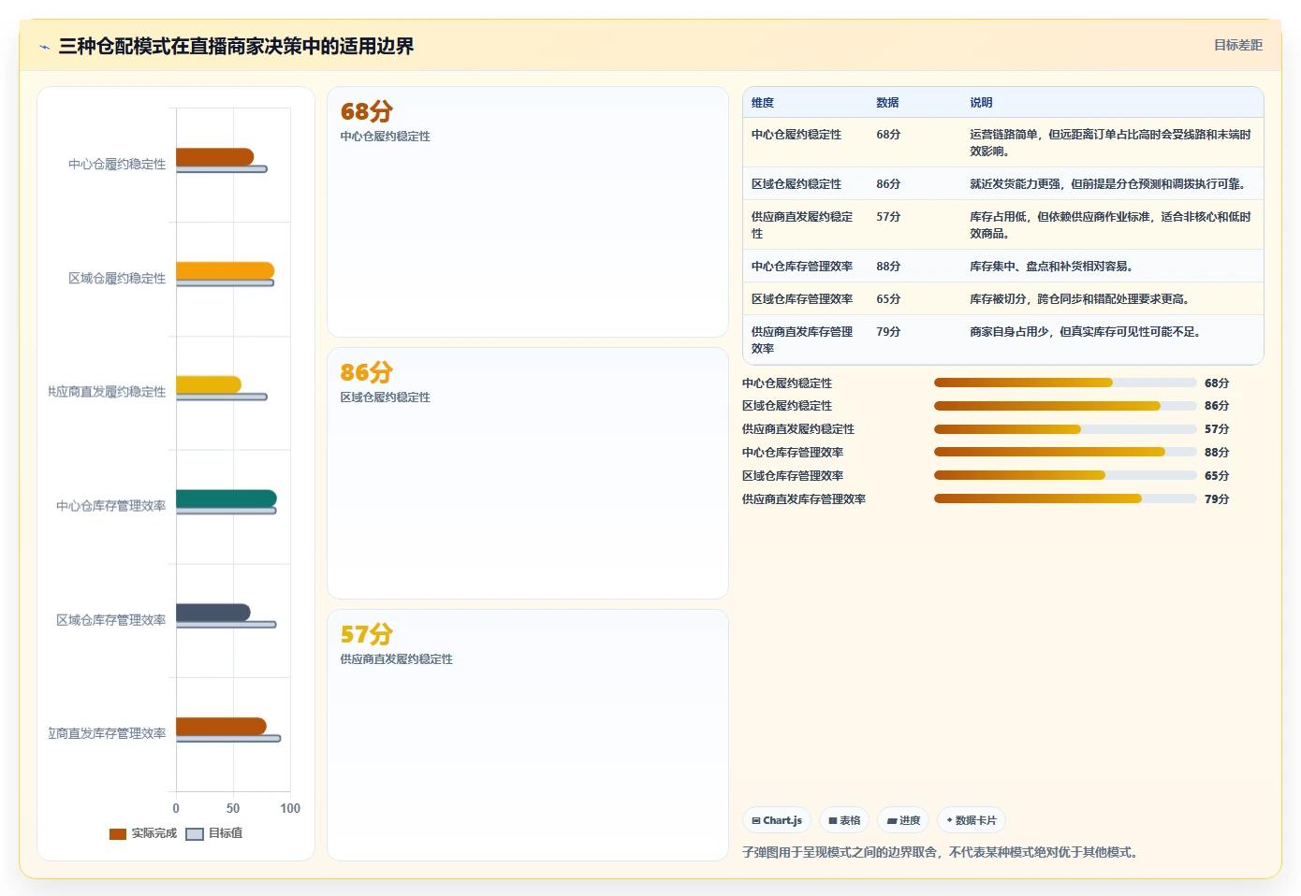Click the 79分 value beside the progress bar
The width and height of the screenshot is (1301, 896).
point(1217,499)
